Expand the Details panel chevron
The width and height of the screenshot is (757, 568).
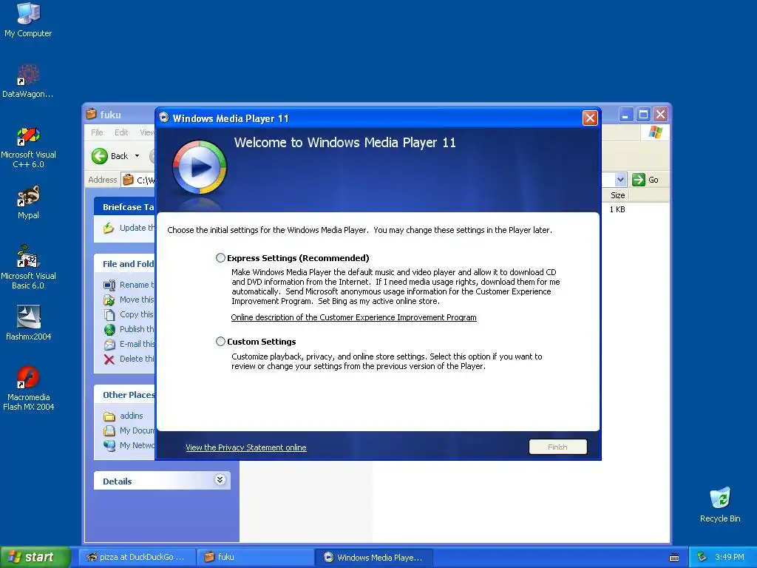220,479
